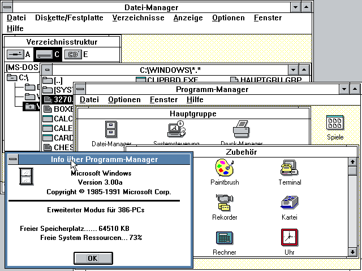Open the Optionen menu in Programm-Manager

(x=124, y=100)
